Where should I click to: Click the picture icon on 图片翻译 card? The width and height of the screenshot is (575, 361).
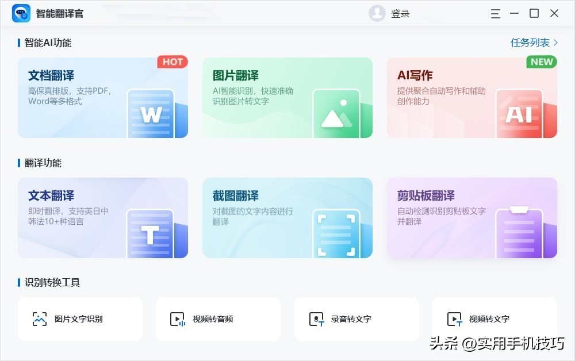tap(336, 113)
